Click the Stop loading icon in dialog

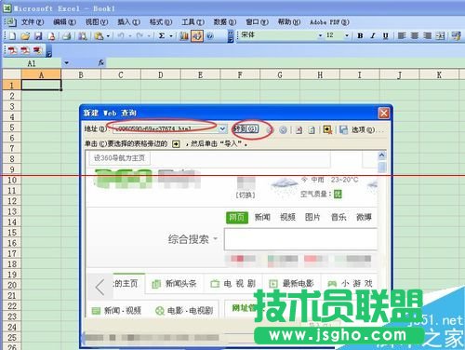pyautogui.click(x=299, y=129)
